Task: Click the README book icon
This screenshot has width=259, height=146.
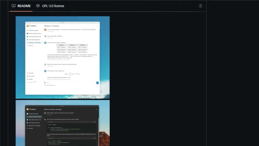Action: click(14, 6)
